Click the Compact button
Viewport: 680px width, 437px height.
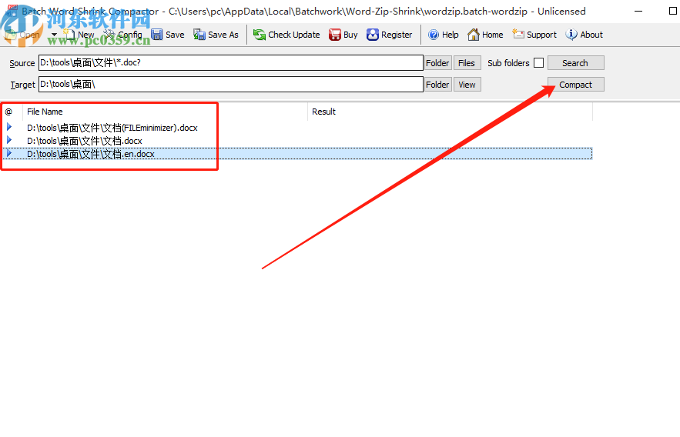(575, 85)
